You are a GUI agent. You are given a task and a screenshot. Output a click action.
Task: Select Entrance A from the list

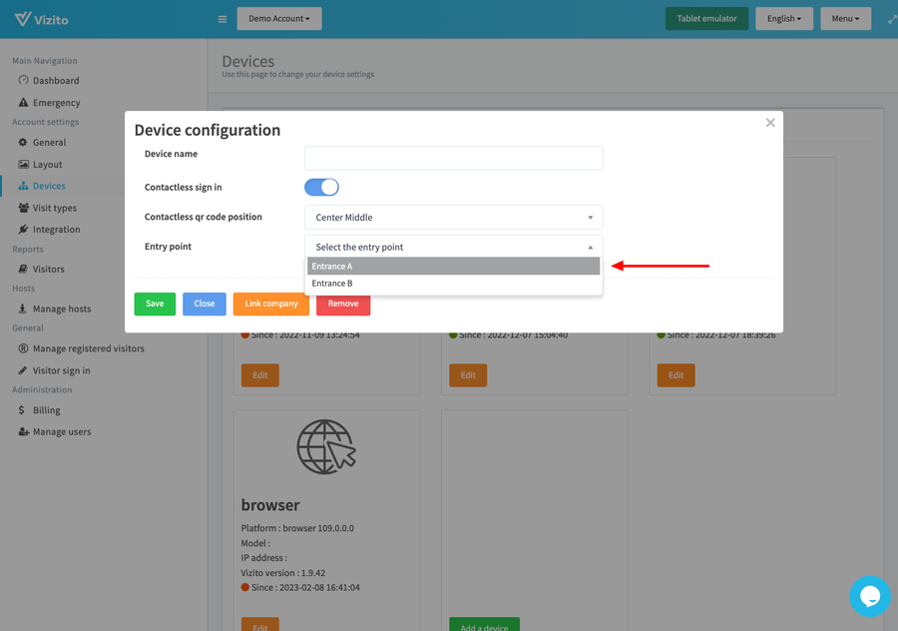click(453, 267)
